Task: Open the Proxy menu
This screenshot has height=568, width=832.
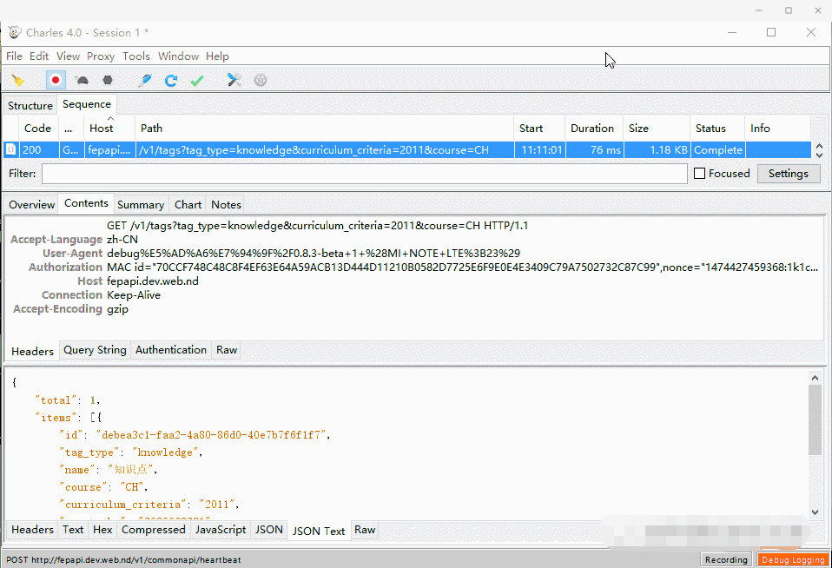Action: click(x=100, y=56)
